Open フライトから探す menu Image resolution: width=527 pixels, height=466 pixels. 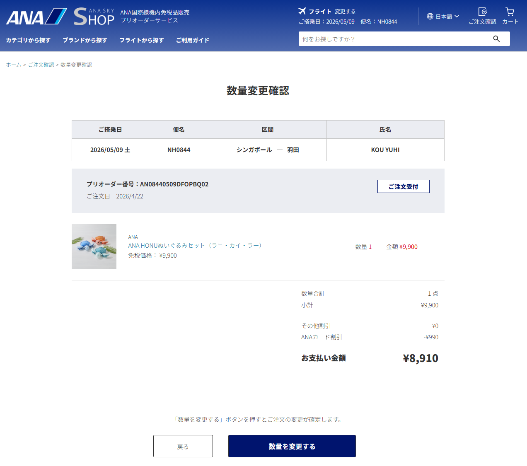142,40
